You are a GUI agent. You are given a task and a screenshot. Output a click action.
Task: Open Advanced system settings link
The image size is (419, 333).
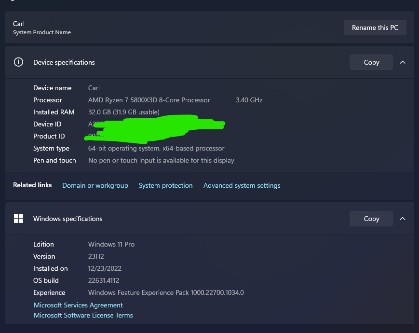(242, 185)
